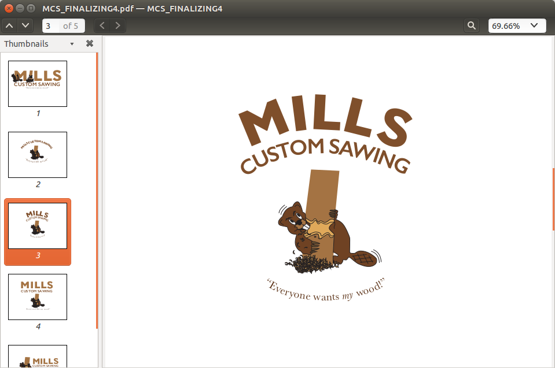The height and width of the screenshot is (368, 555).
Task: Go to previous page with up arrow
Action: [10, 26]
